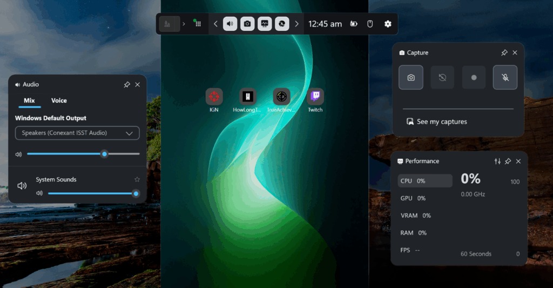Pin the Audio widget
The width and height of the screenshot is (553, 288).
127,85
